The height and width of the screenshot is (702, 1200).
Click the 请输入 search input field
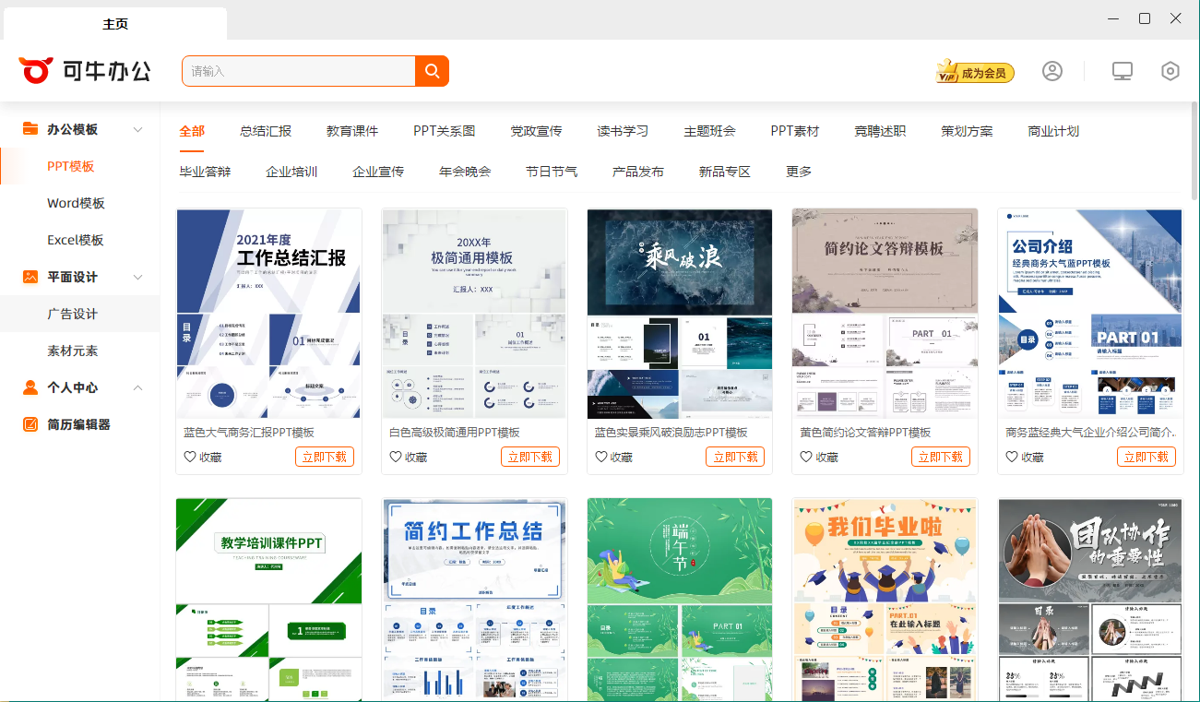tap(298, 71)
